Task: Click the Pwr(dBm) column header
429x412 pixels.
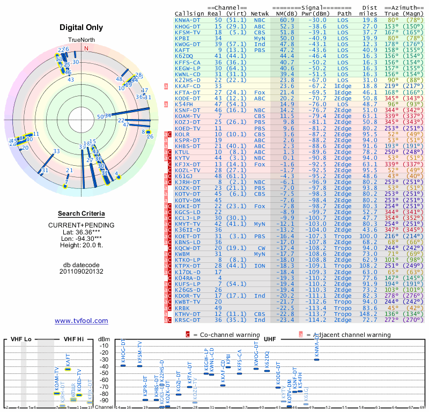Action: 315,14
